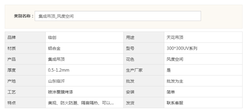Click the 特点 header cell
The height and width of the screenshot is (112, 247).
point(25,103)
